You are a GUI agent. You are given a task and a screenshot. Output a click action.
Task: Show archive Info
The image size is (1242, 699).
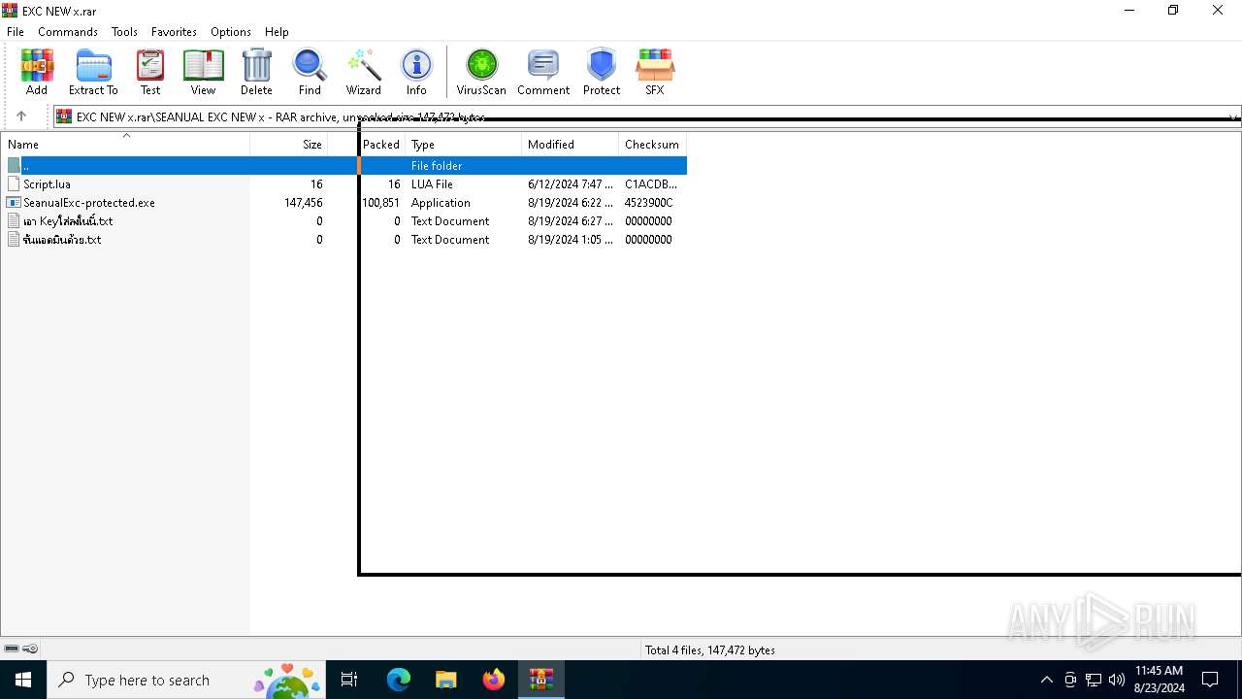pos(416,73)
